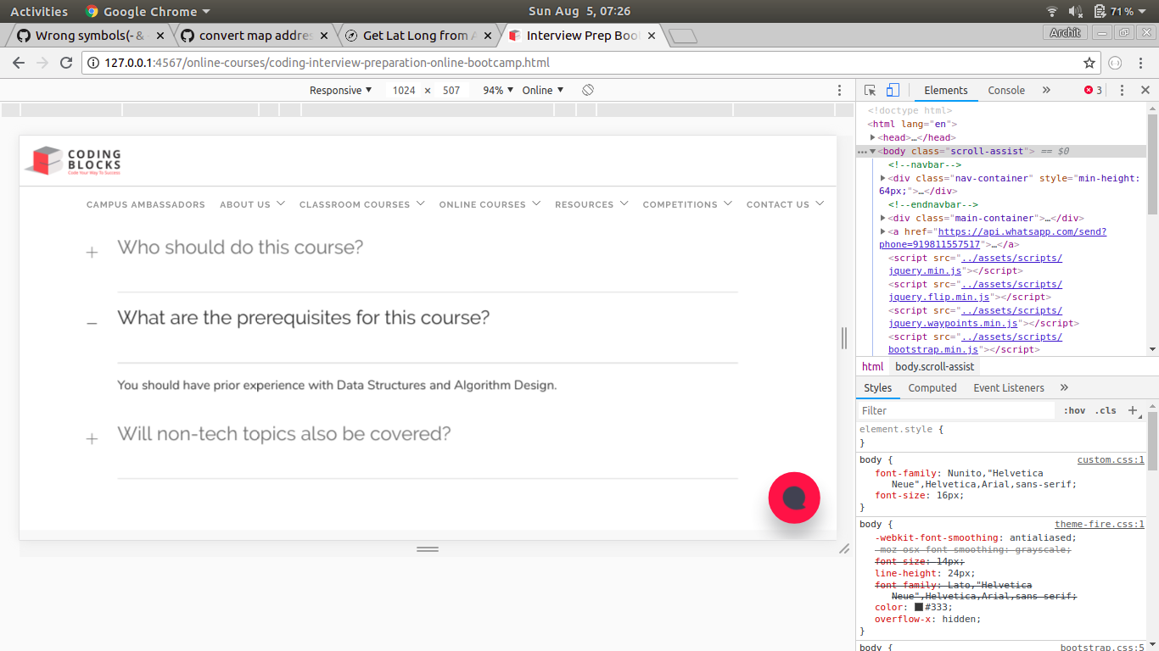Image resolution: width=1159 pixels, height=651 pixels.
Task: Add new style rule plus icon
Action: point(1133,410)
